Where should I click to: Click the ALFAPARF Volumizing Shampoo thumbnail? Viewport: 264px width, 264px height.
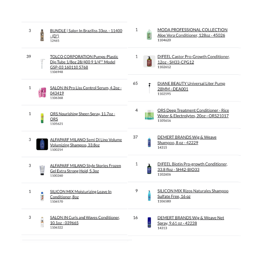tap(42, 144)
